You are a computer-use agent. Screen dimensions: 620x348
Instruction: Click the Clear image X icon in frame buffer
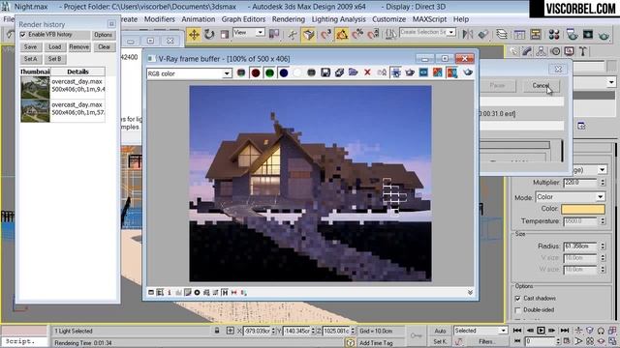(x=367, y=72)
